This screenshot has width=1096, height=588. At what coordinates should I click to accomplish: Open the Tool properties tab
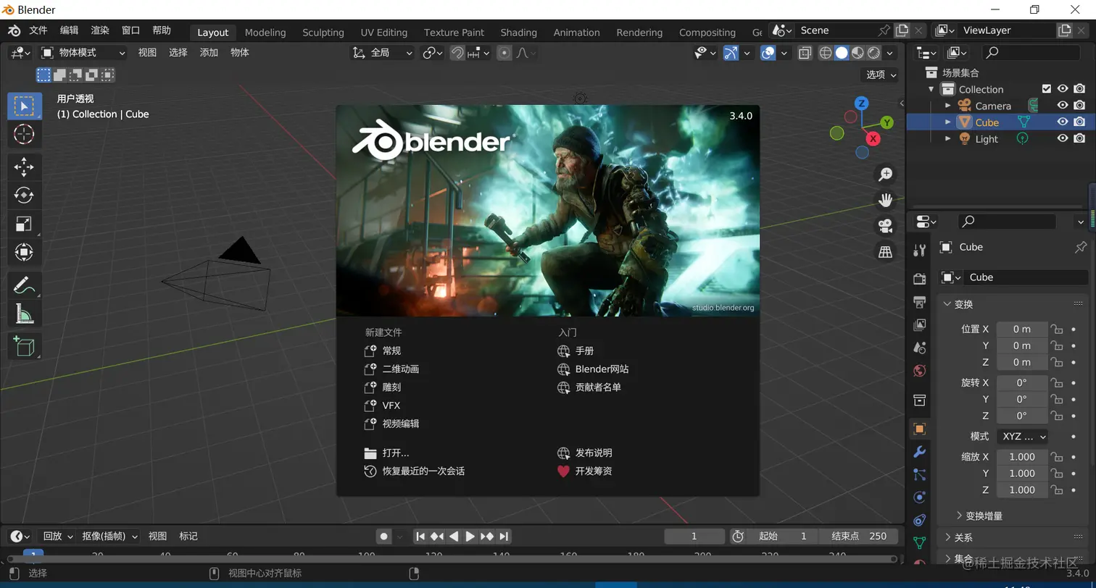920,251
